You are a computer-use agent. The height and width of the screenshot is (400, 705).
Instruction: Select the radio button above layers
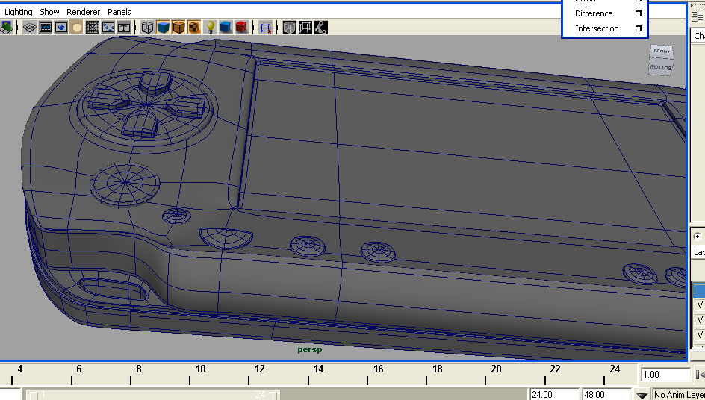[697, 236]
